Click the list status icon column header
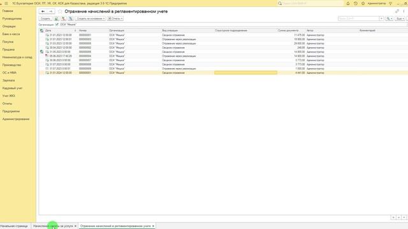408x229 pixels. 41,31
